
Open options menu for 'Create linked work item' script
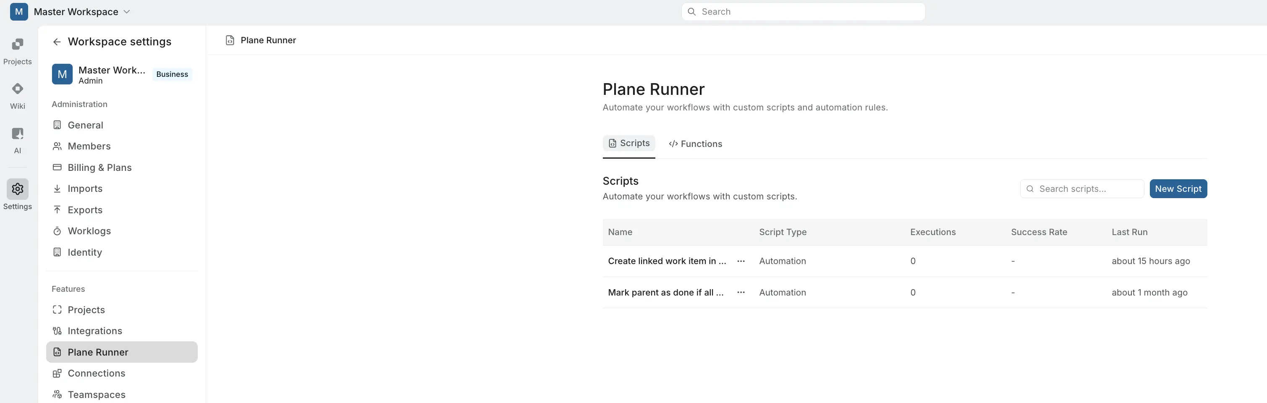741,261
